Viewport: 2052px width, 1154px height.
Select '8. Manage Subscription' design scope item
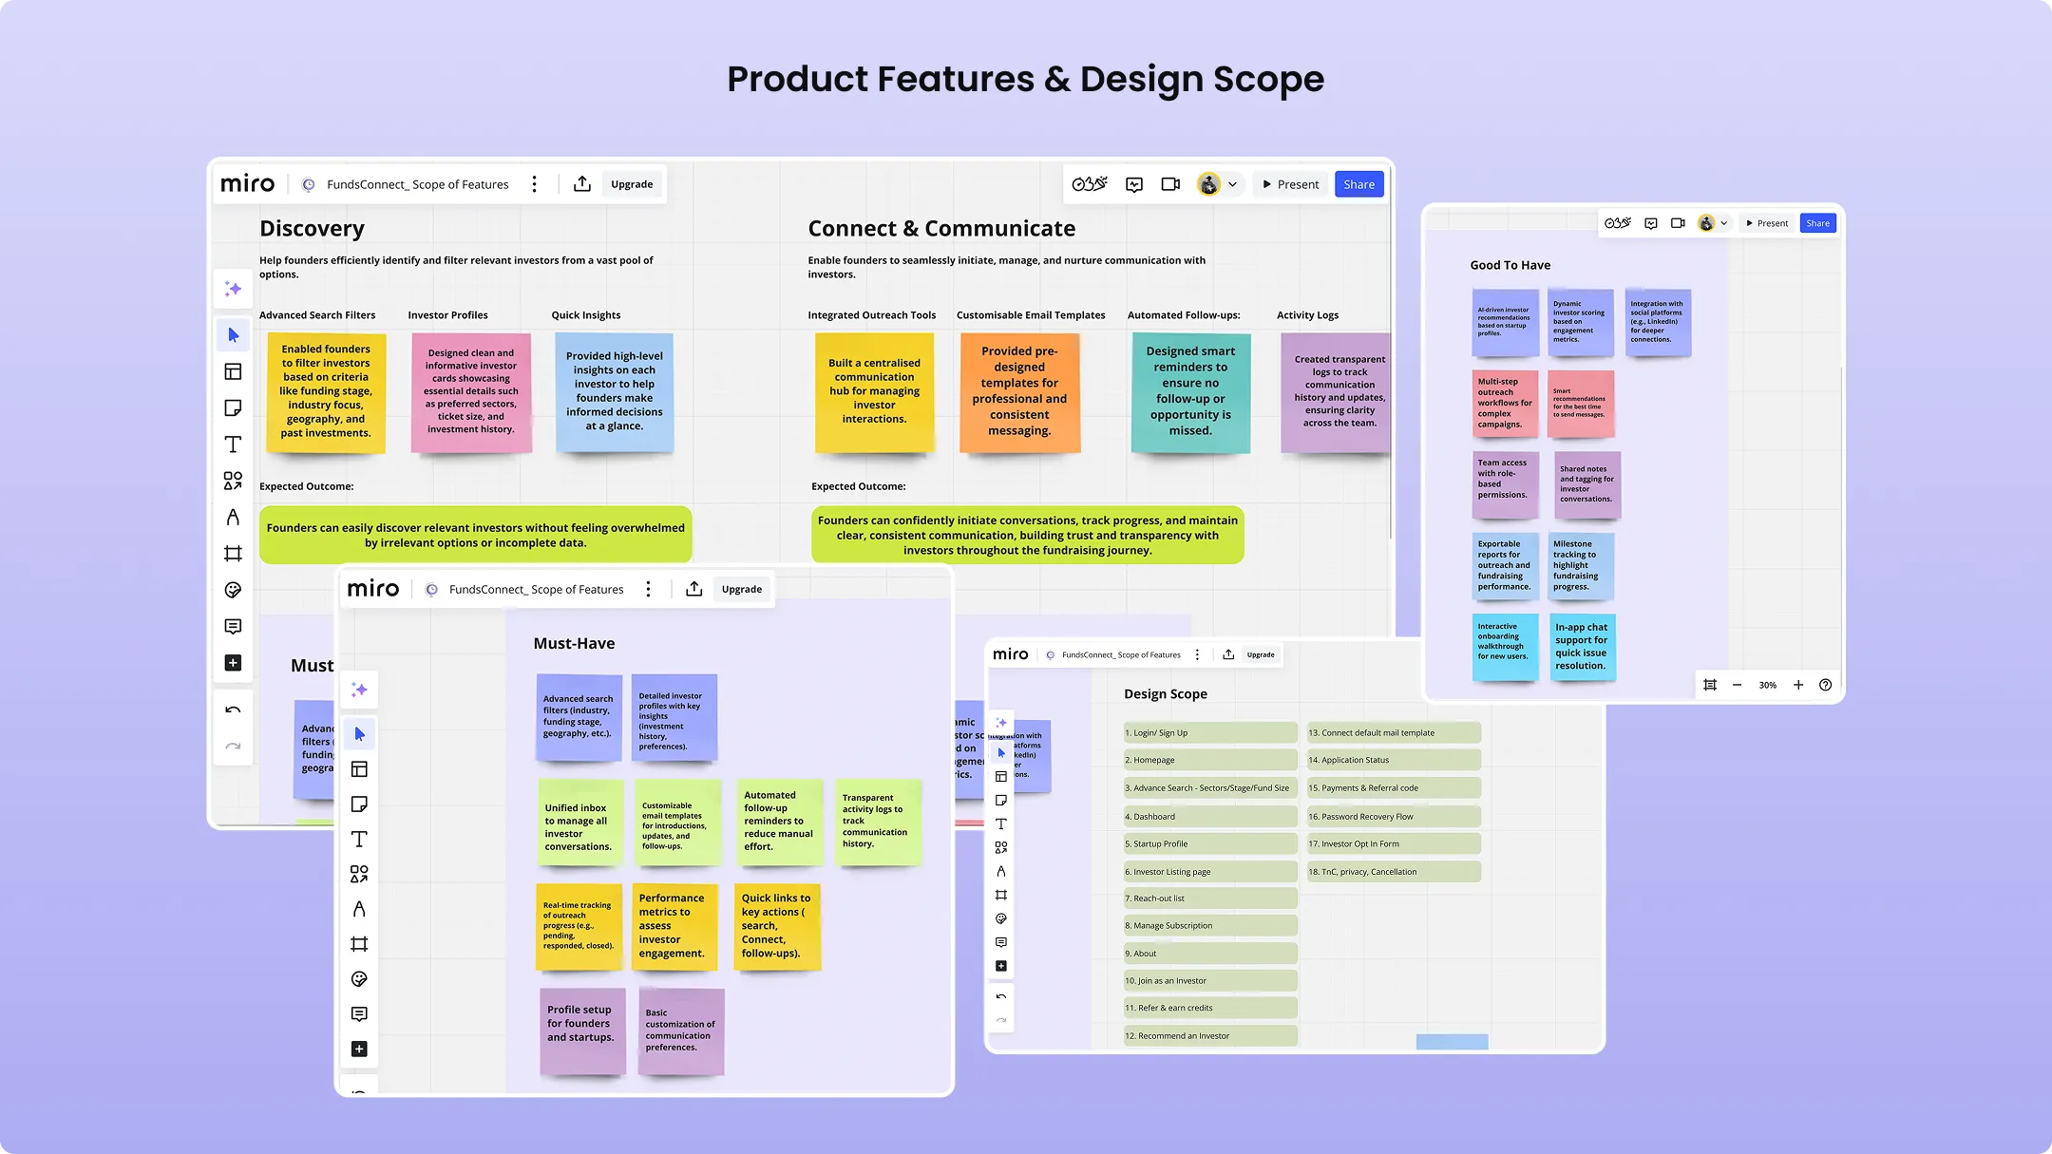point(1210,925)
